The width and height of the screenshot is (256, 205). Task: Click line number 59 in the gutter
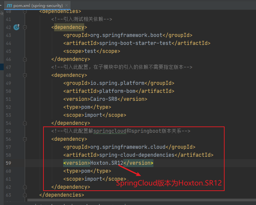pos(8,163)
